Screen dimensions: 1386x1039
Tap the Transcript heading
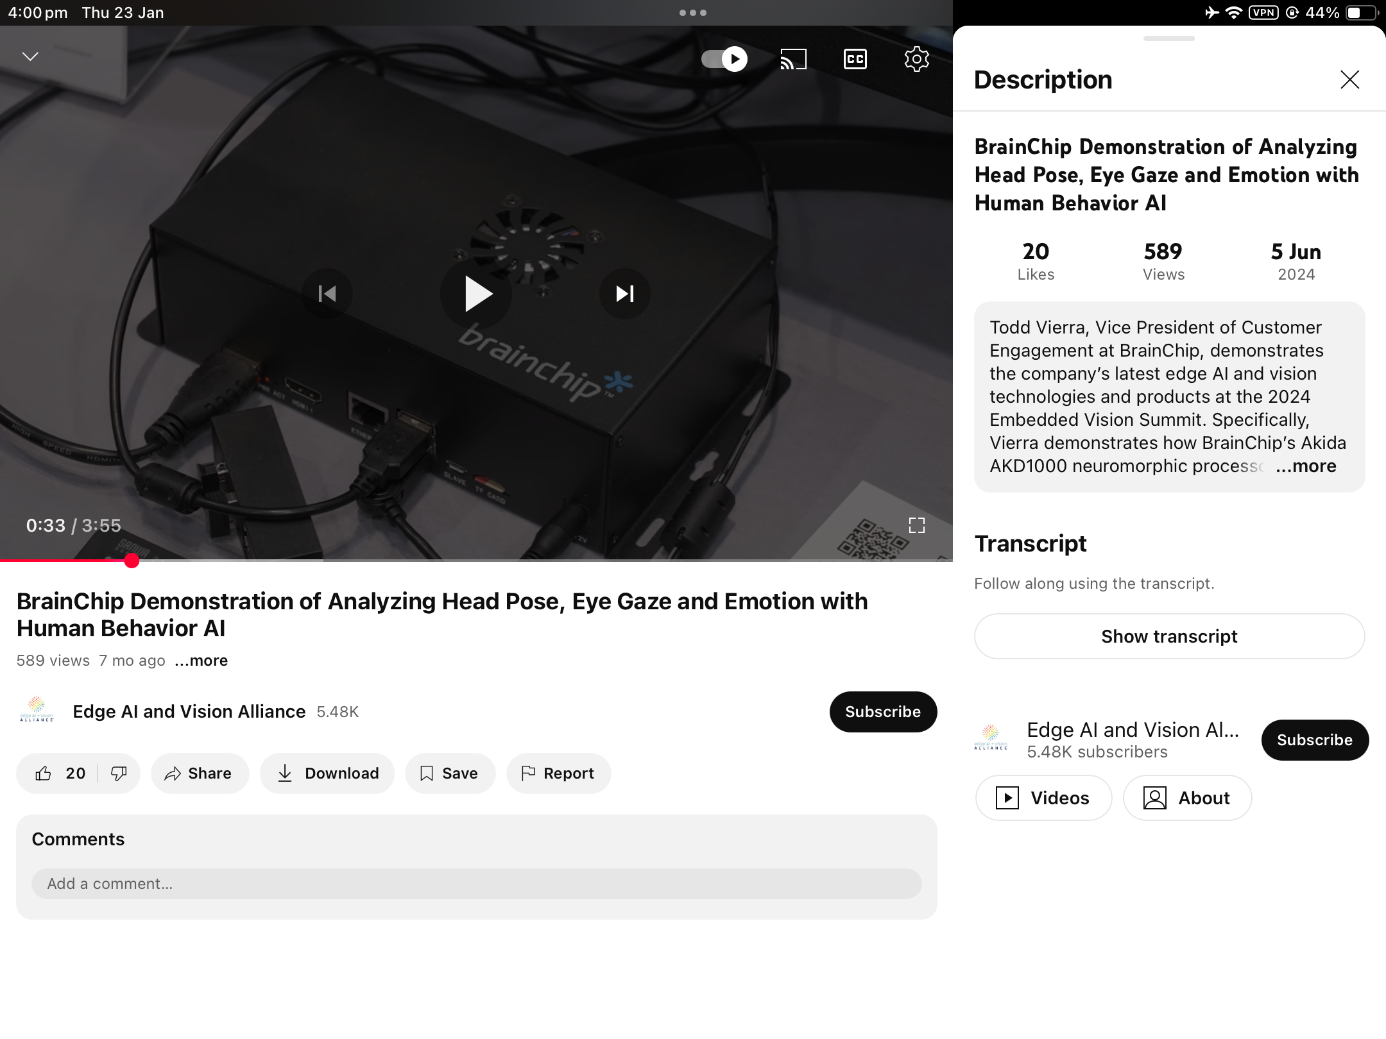click(x=1031, y=543)
